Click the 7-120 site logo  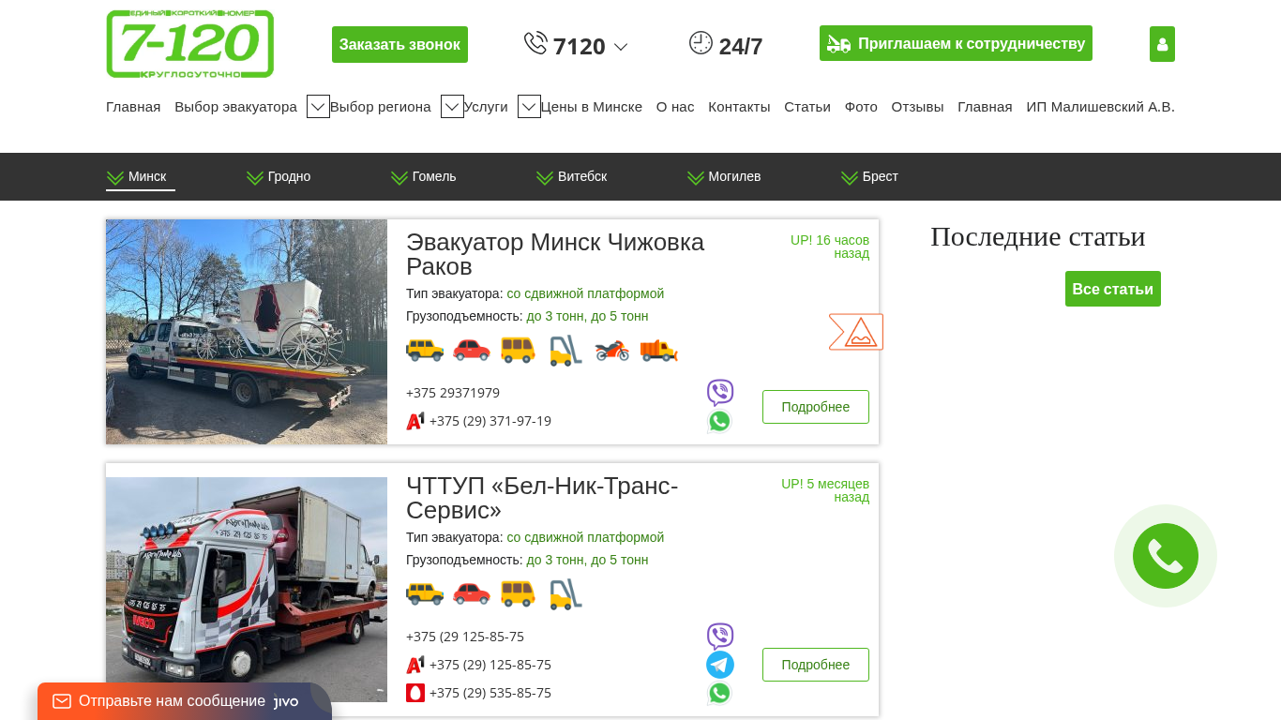190,44
